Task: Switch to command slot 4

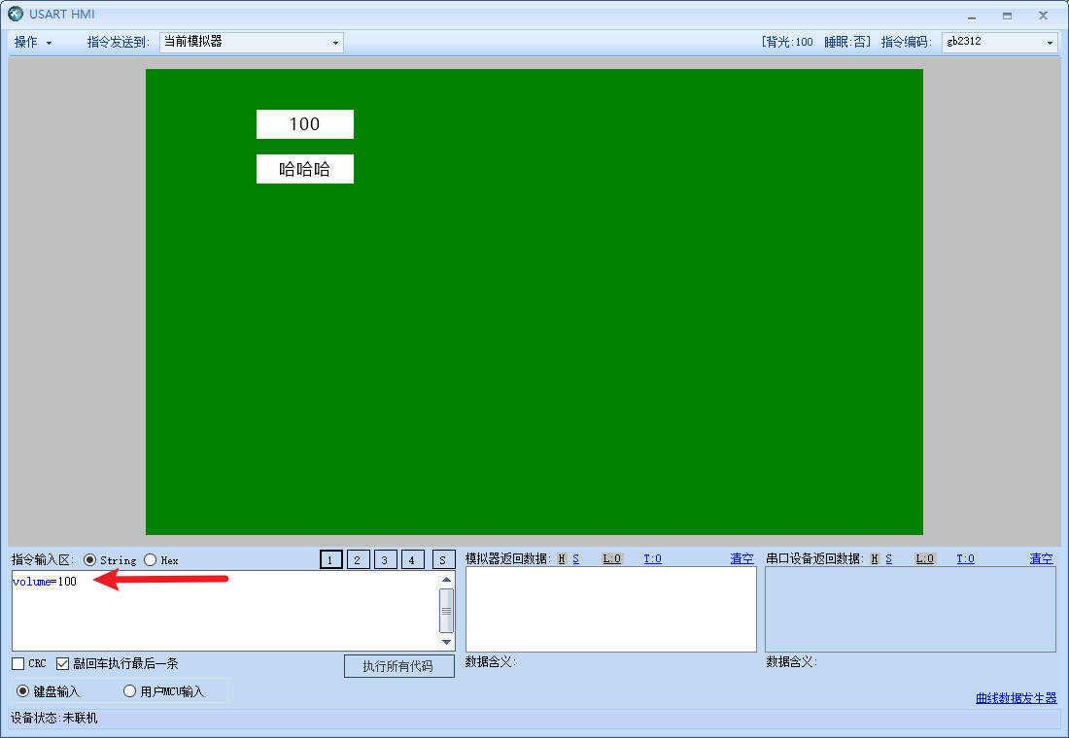Action: click(413, 559)
